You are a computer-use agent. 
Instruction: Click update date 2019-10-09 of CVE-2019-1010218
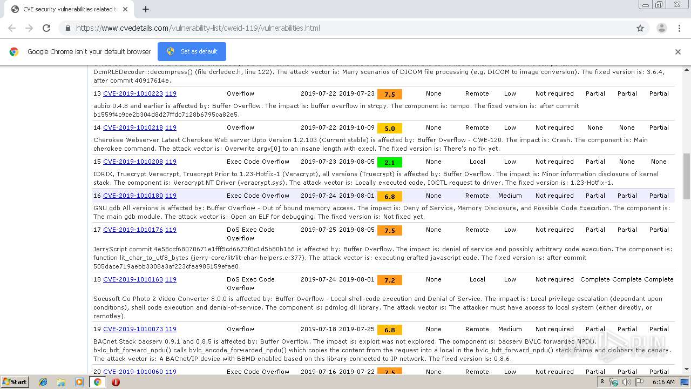(x=357, y=128)
